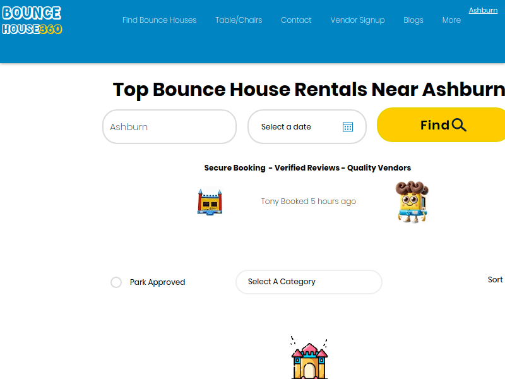
Task: Click the Ashburn location input field
Action: click(x=169, y=126)
